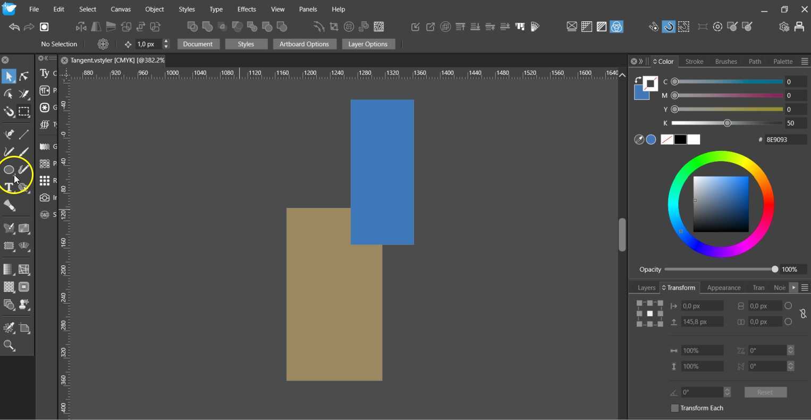811x420 pixels.
Task: Click the color swatches fan icon
Action: pos(535,27)
